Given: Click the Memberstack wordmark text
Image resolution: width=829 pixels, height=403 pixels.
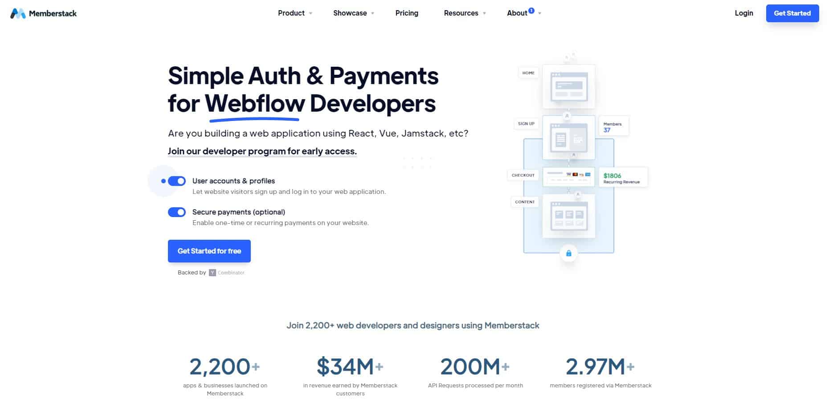Looking at the screenshot, I should tap(53, 13).
